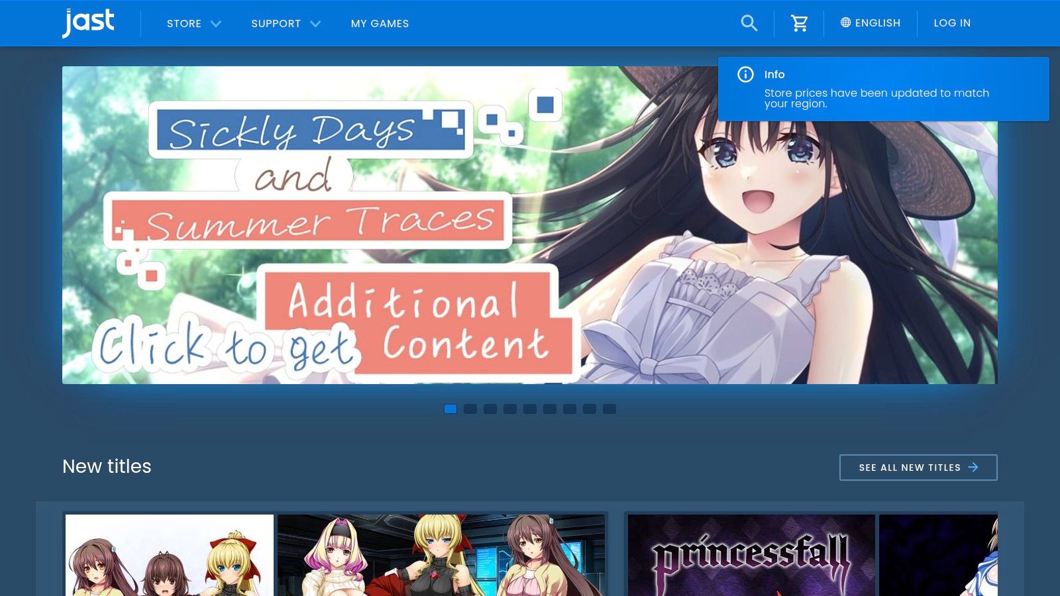
Task: Click the jast logo
Action: pos(88,23)
